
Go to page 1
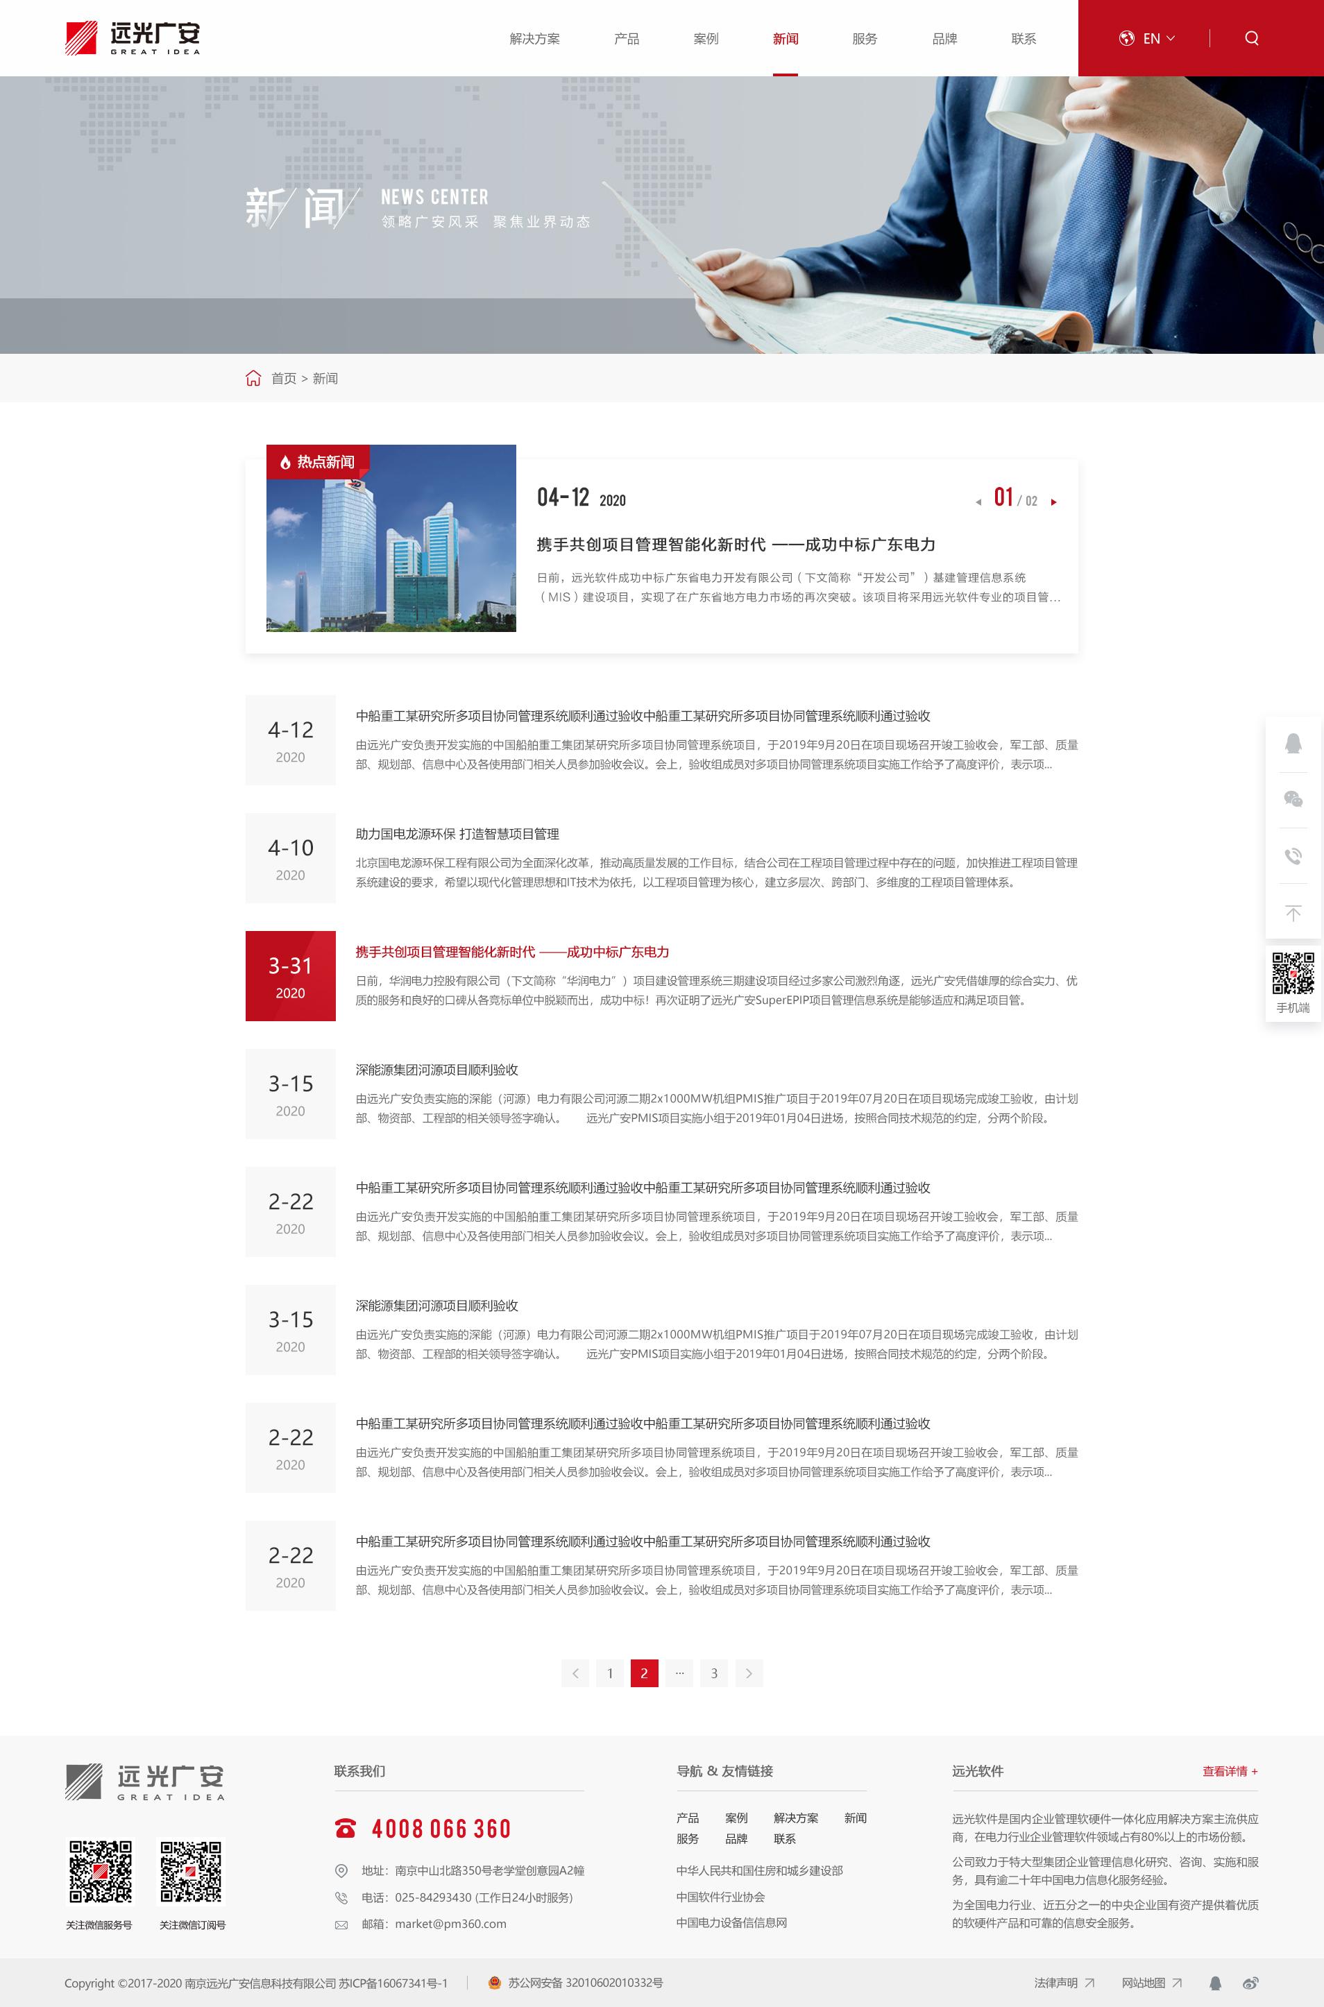[x=610, y=1673]
